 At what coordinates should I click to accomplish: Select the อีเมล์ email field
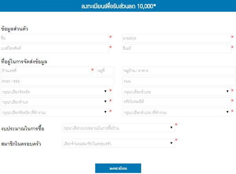pos(176,48)
